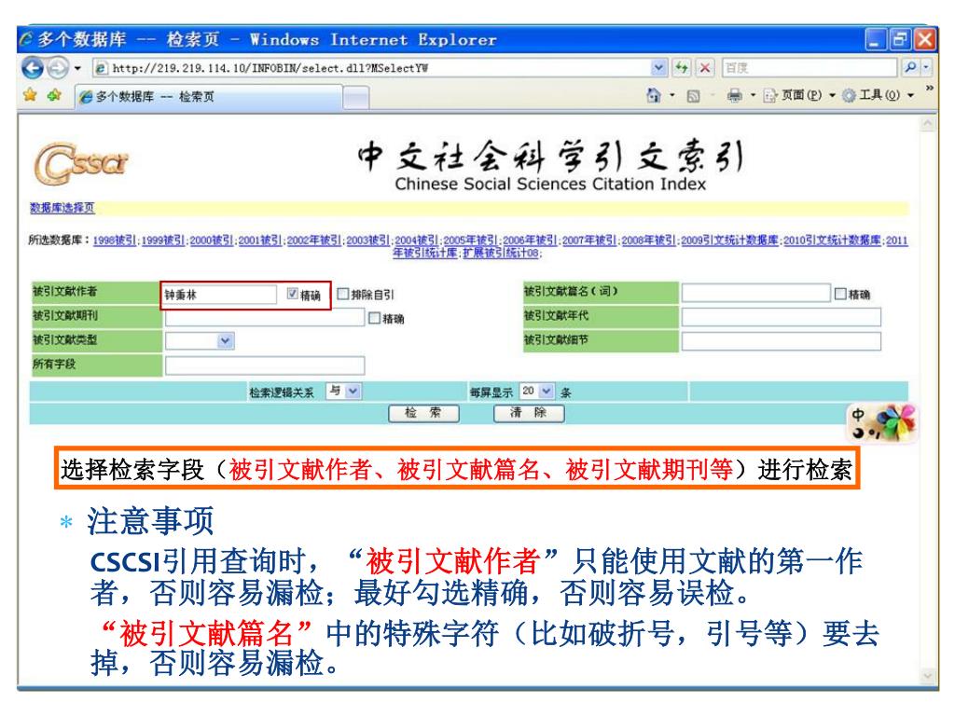The image size is (955, 716).
Task: Click the red Stop loading icon
Action: pos(705,68)
